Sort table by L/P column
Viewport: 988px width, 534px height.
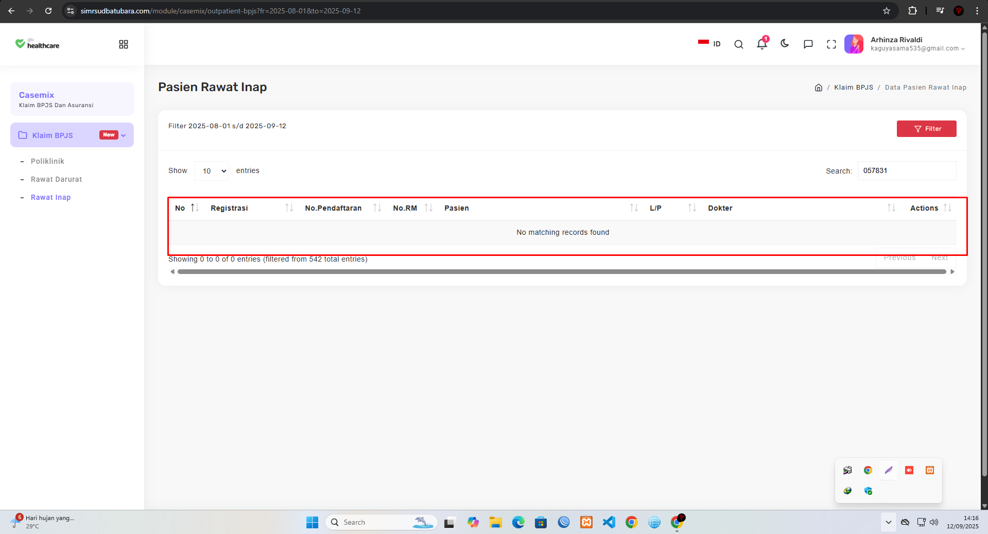[x=673, y=208]
